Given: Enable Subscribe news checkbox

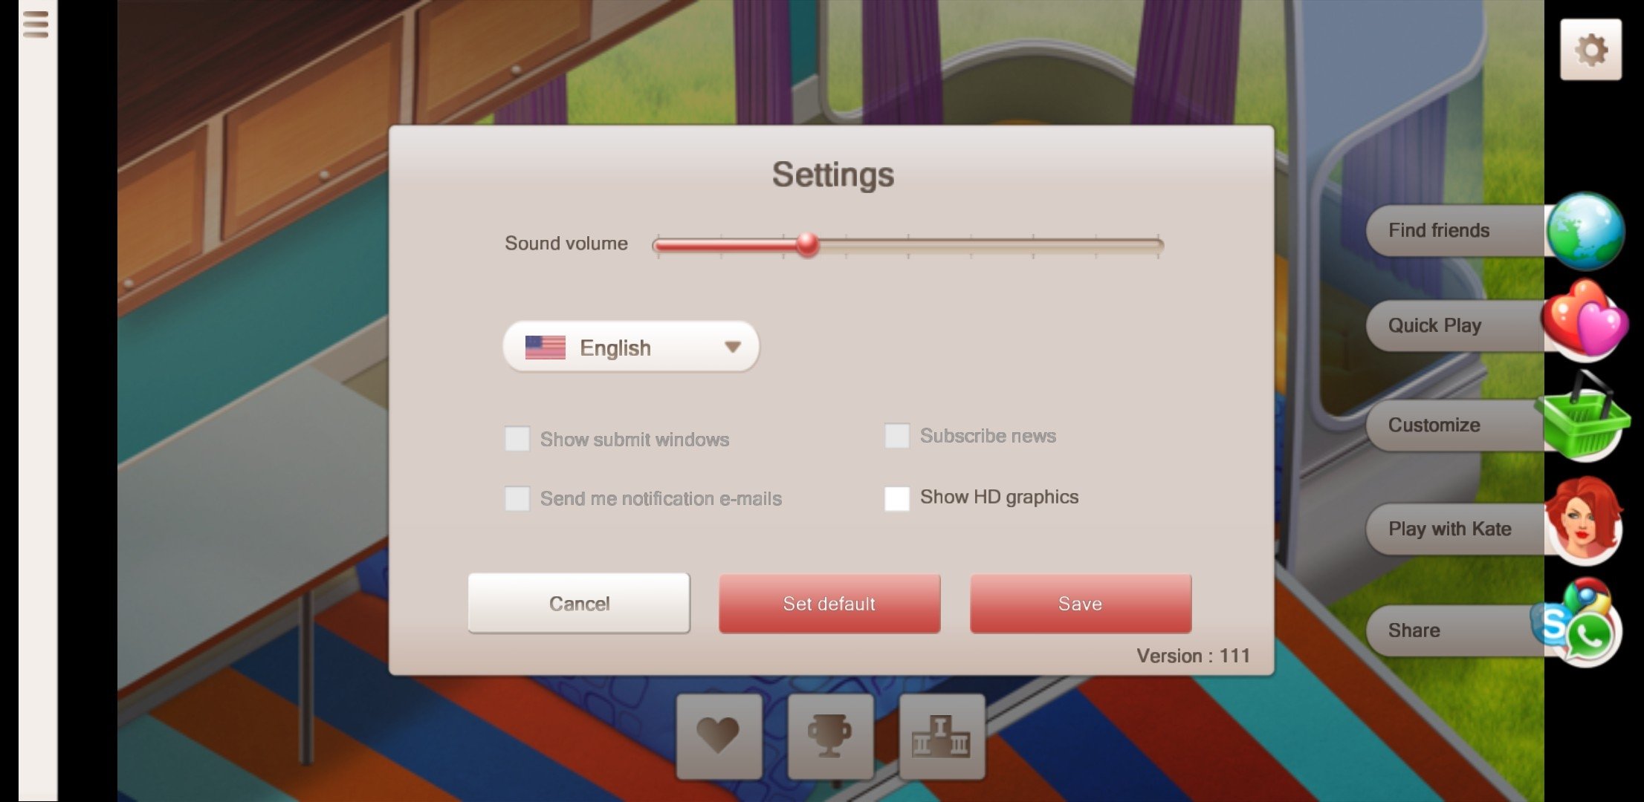Looking at the screenshot, I should [x=896, y=434].
